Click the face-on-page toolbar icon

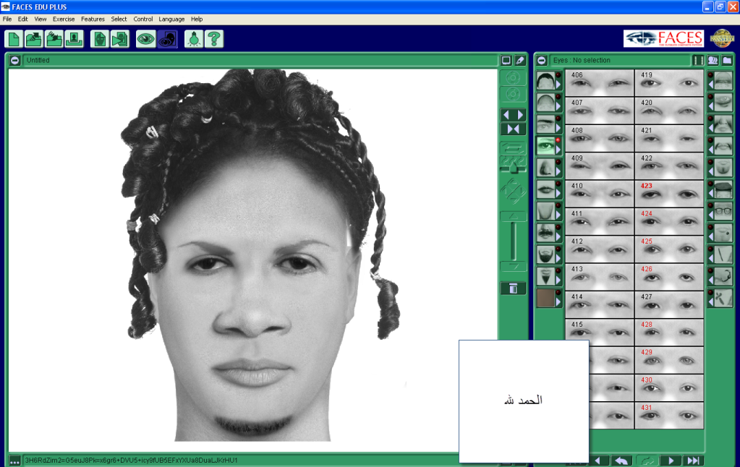100,39
